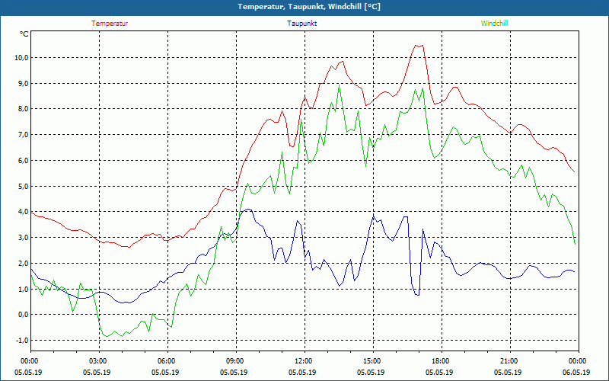Image resolution: width=609 pixels, height=381 pixels.
Task: Click the 2,0 y-axis value
Action: [23, 263]
